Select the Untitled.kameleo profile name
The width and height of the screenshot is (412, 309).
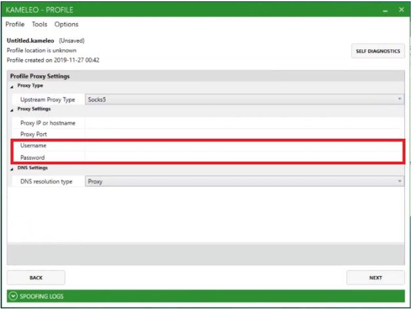coord(30,41)
